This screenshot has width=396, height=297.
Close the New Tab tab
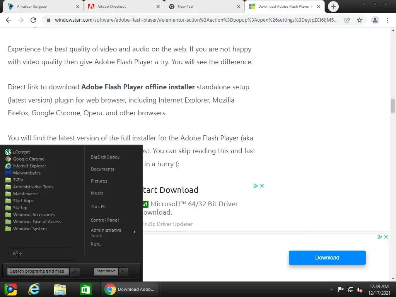click(238, 7)
